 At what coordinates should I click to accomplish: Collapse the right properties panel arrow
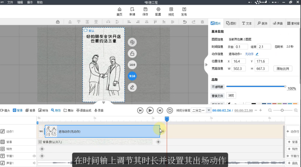click(x=206, y=65)
